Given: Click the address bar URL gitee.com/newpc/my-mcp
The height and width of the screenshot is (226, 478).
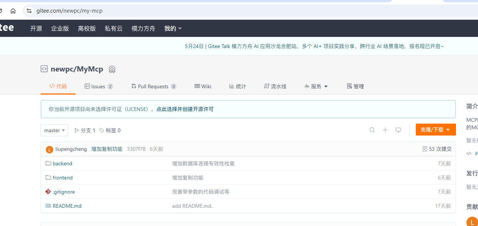Looking at the screenshot, I should (x=69, y=11).
